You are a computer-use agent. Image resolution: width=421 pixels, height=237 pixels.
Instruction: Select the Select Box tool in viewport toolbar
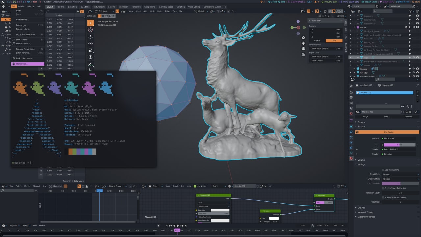click(x=90, y=23)
